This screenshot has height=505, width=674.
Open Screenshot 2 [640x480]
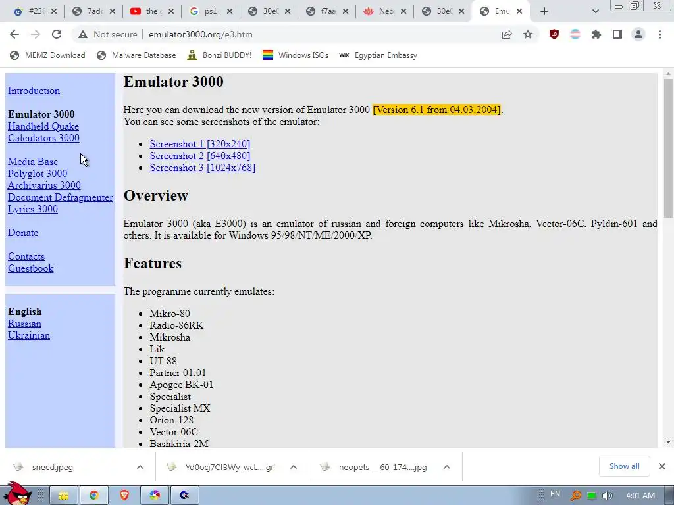[x=200, y=156]
